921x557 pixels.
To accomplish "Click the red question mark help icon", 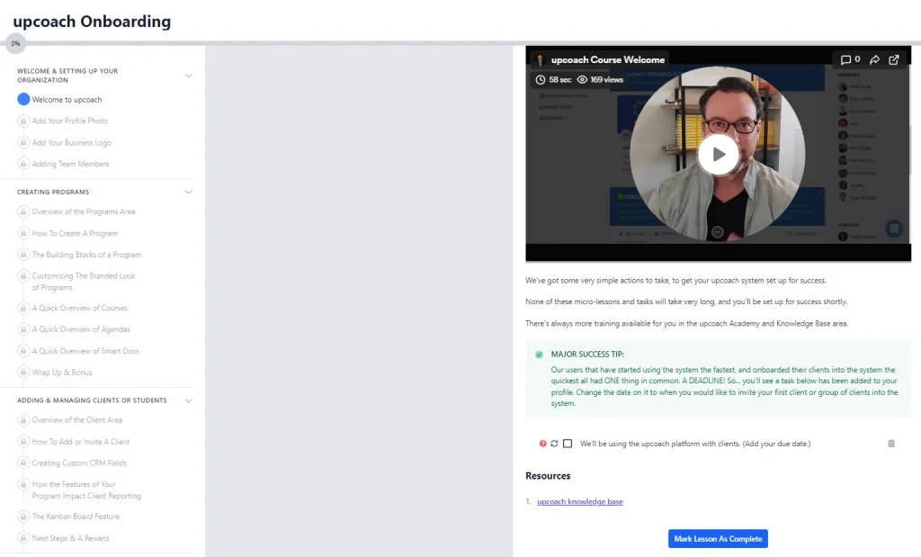I will tap(542, 444).
